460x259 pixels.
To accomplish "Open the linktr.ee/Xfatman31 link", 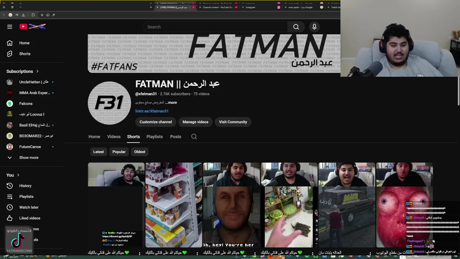I will pos(152,111).
